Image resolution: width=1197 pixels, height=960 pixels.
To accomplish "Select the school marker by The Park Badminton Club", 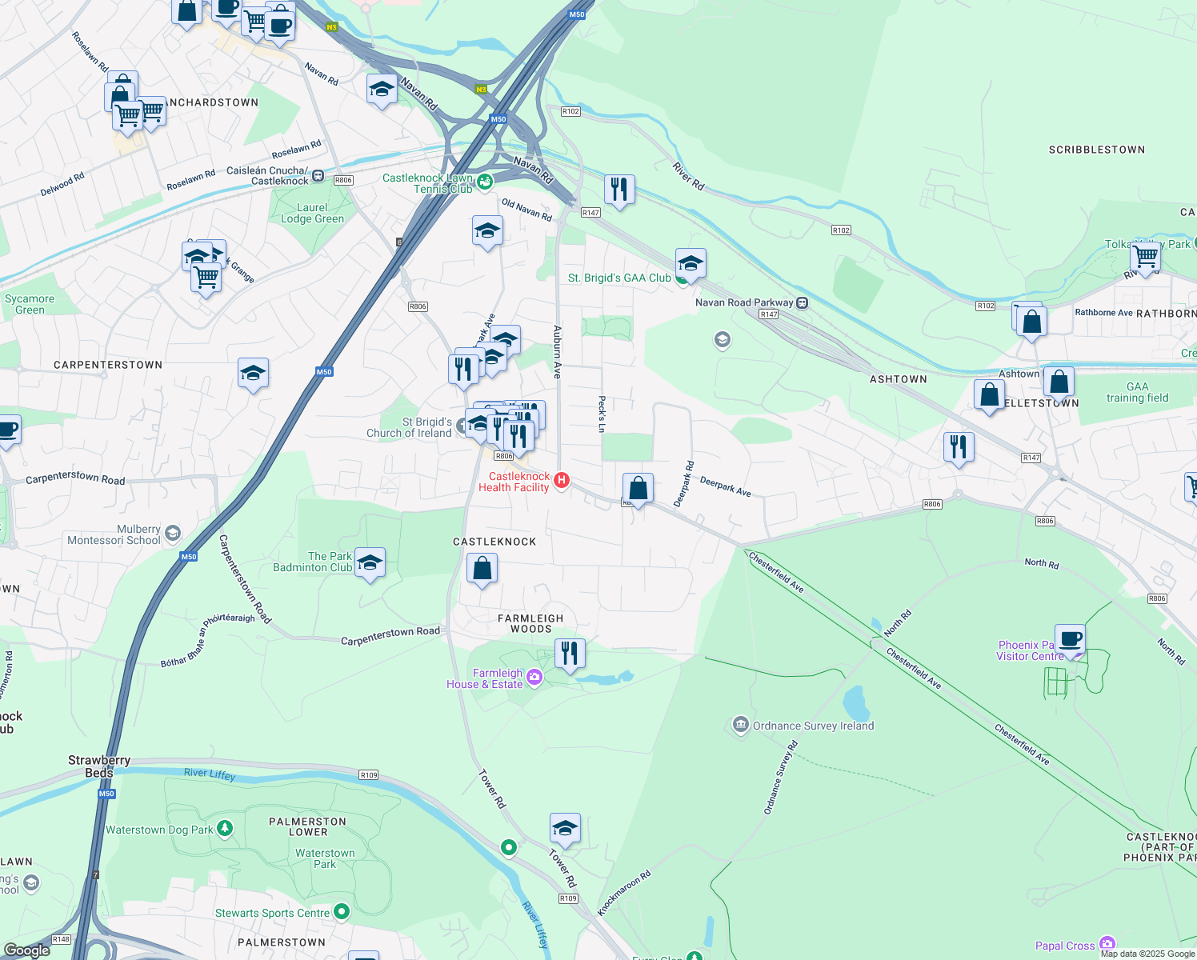I will coord(370,564).
